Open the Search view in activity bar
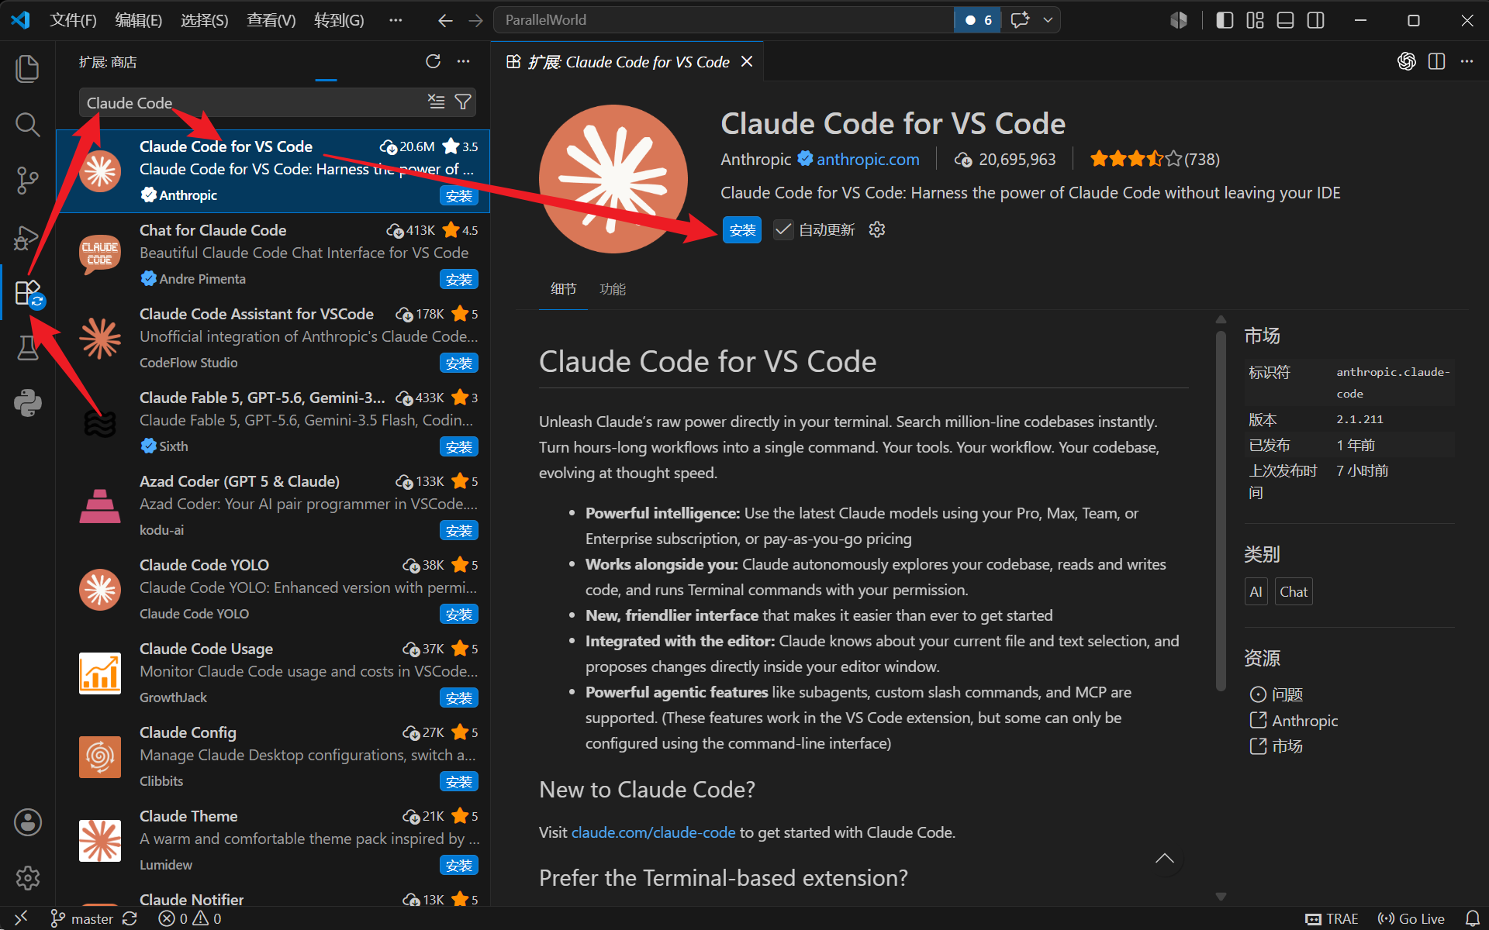The width and height of the screenshot is (1489, 930). coord(28,124)
